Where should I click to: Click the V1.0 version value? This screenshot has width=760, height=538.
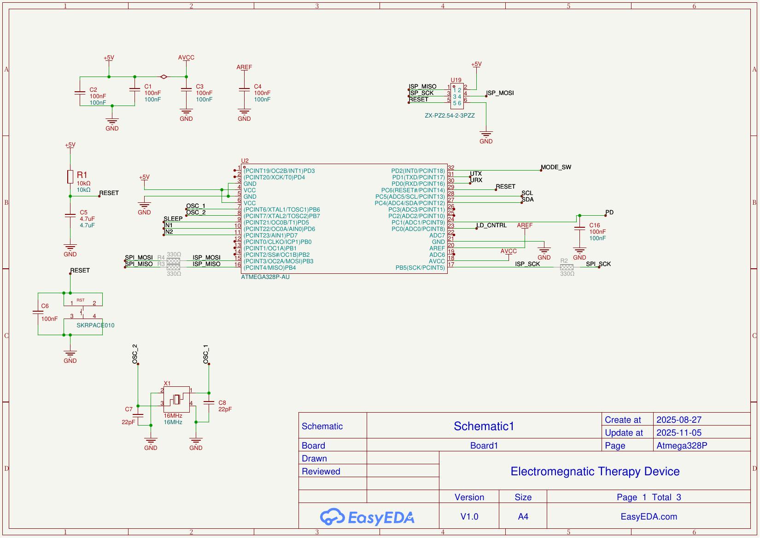coord(469,517)
